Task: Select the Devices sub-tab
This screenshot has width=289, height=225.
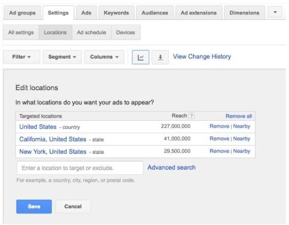Action: [x=126, y=32]
